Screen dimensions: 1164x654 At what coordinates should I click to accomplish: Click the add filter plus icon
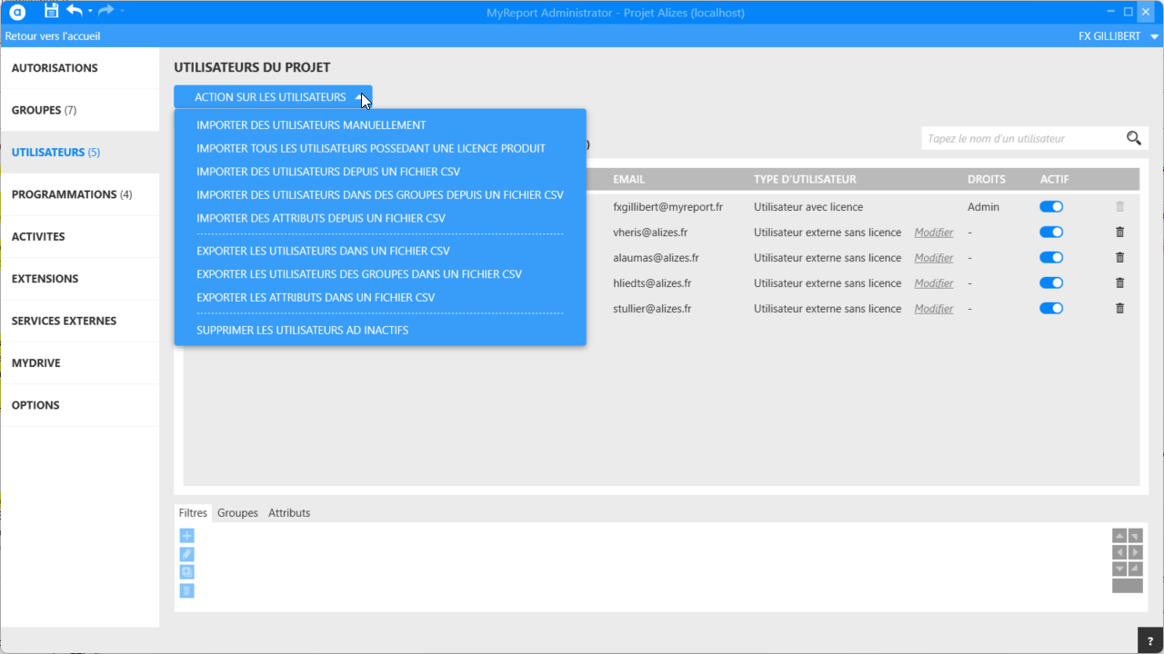click(x=186, y=536)
